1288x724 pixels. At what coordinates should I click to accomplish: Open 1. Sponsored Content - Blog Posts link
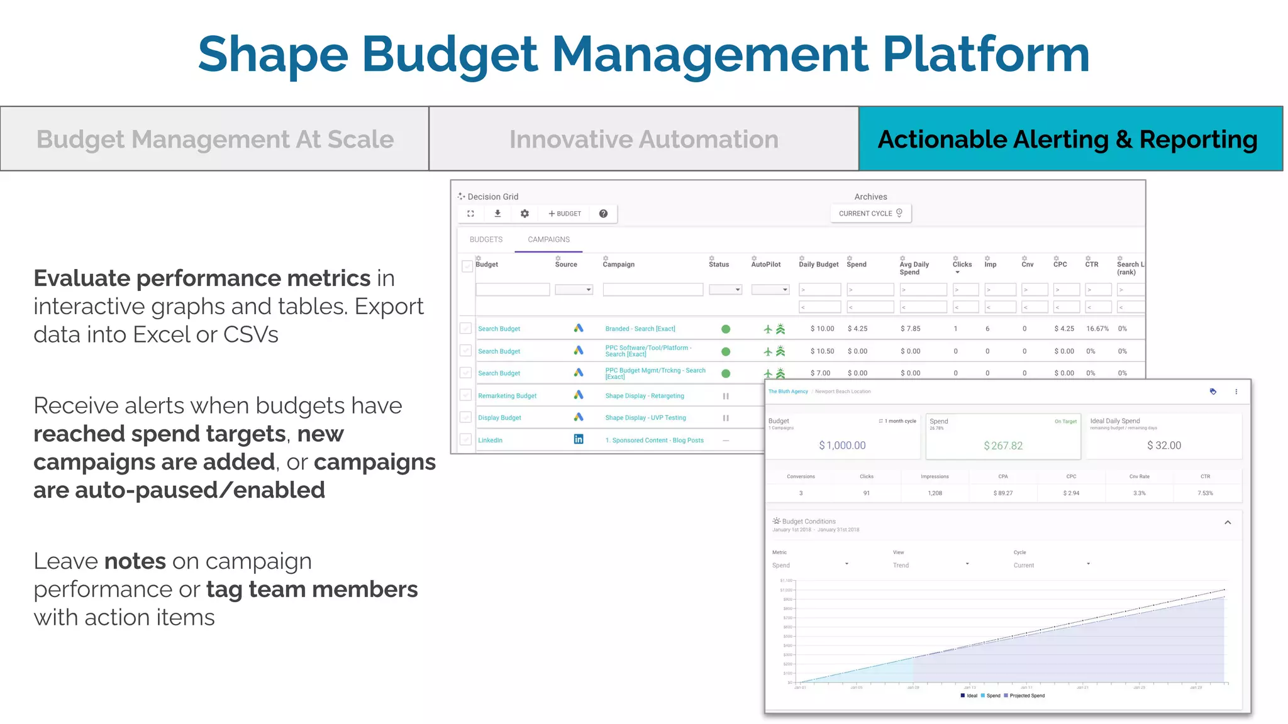tap(654, 441)
